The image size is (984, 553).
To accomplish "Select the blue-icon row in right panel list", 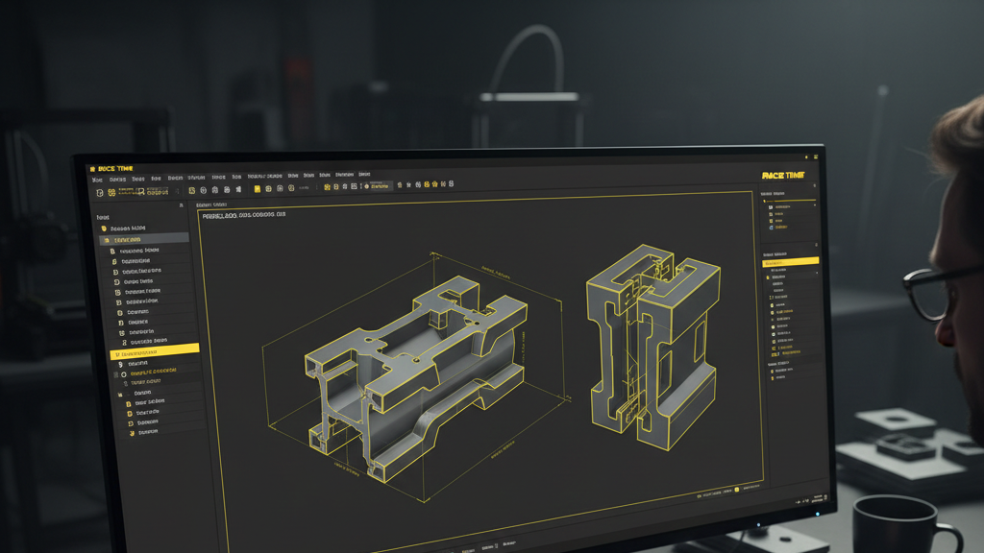I will coord(777,227).
